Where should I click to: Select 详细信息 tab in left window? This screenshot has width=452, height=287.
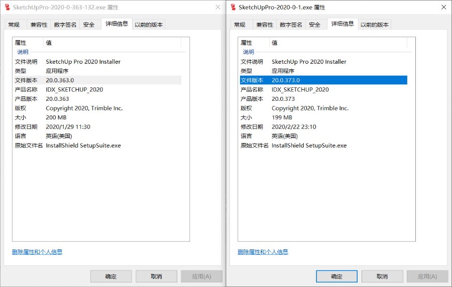coord(117,24)
